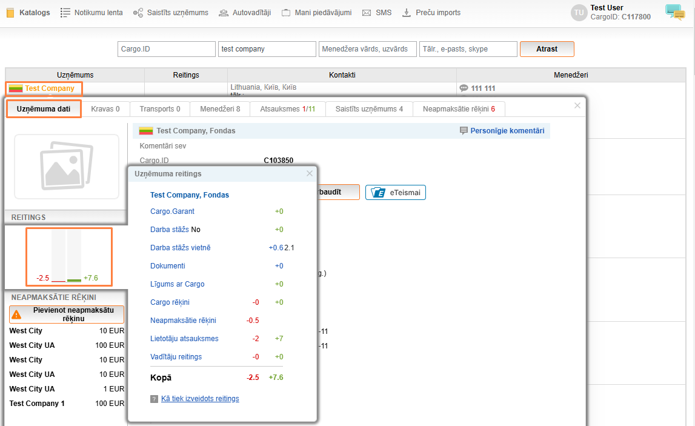Select the Atsauksmes tab
This screenshot has height=426, width=695.
[x=288, y=109]
